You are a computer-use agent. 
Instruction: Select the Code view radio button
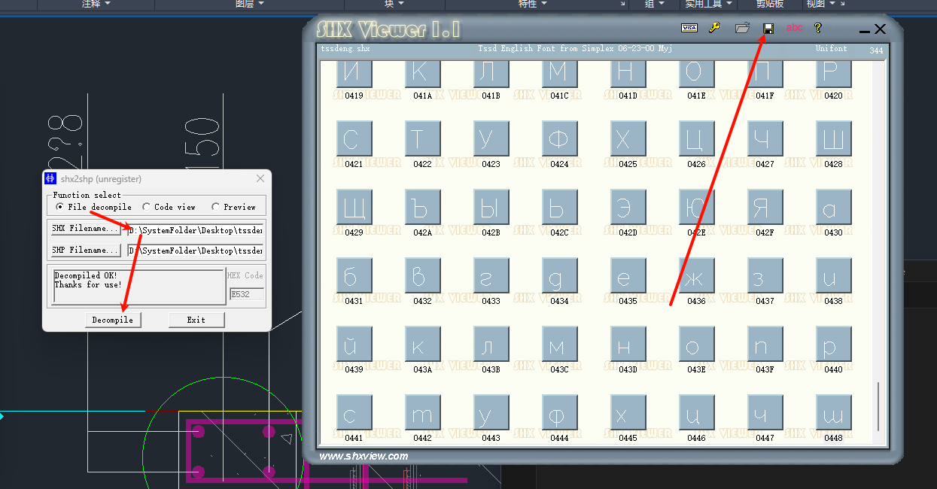tap(145, 207)
